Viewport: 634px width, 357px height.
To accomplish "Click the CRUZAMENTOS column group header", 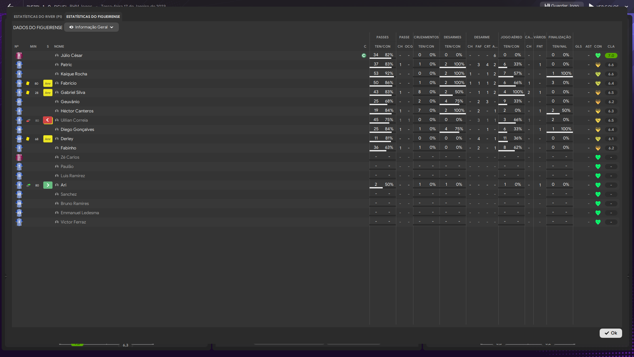I will [426, 37].
